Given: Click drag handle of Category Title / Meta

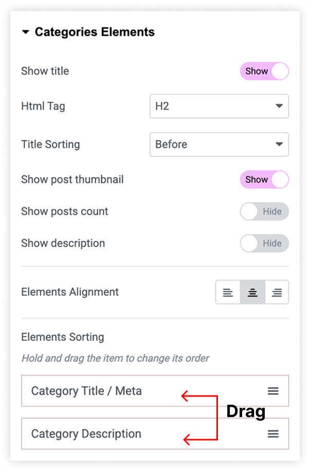Looking at the screenshot, I should (273, 391).
